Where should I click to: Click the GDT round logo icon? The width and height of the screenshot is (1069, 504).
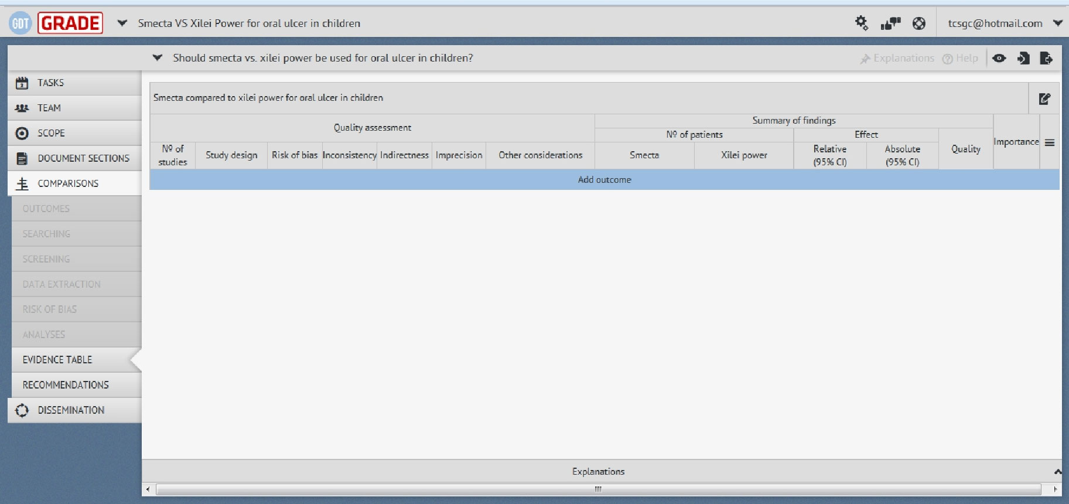[20, 23]
